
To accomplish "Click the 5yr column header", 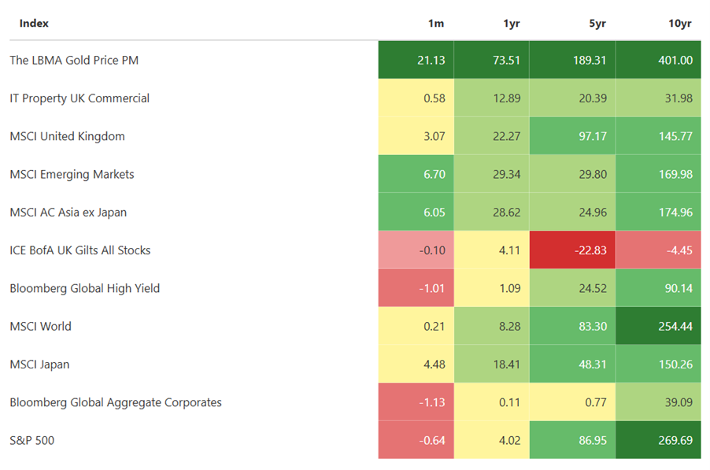I will tap(597, 24).
